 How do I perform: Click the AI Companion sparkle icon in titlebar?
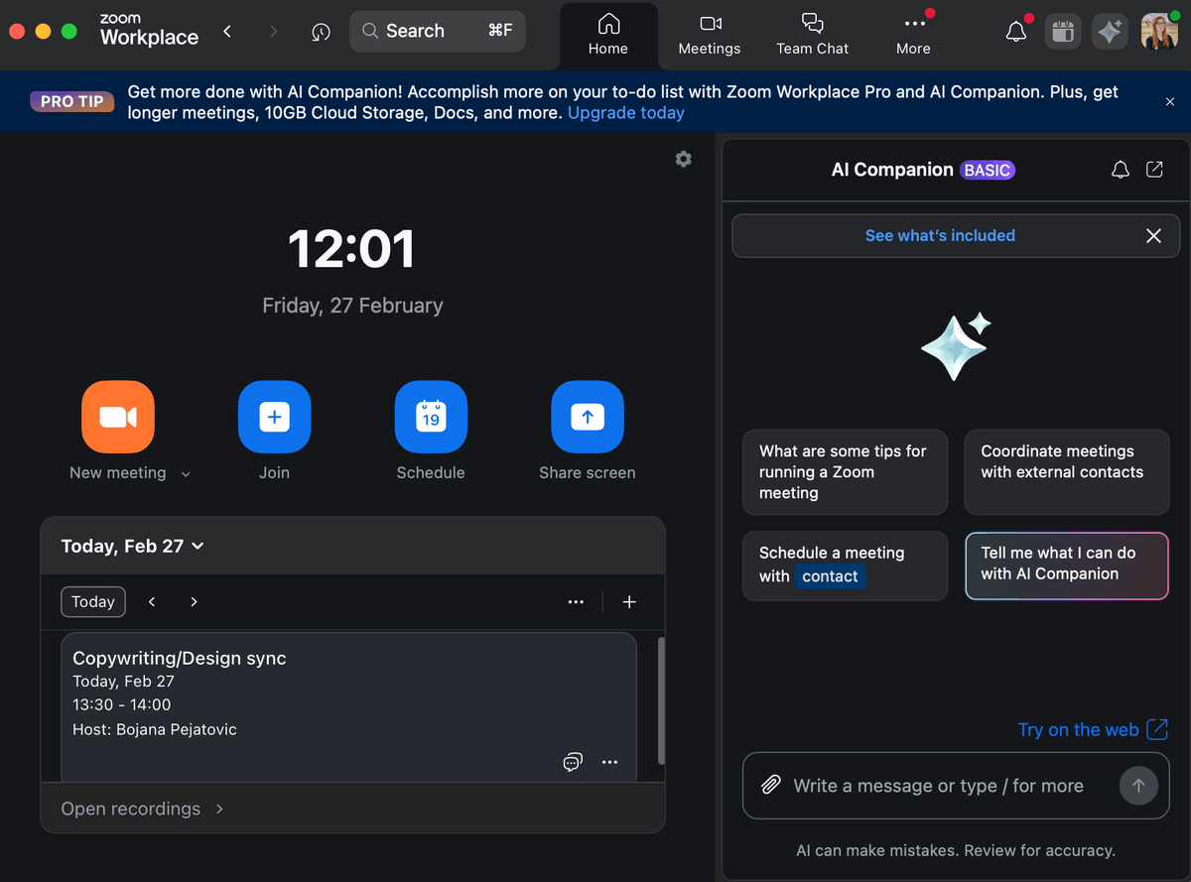click(x=1110, y=31)
